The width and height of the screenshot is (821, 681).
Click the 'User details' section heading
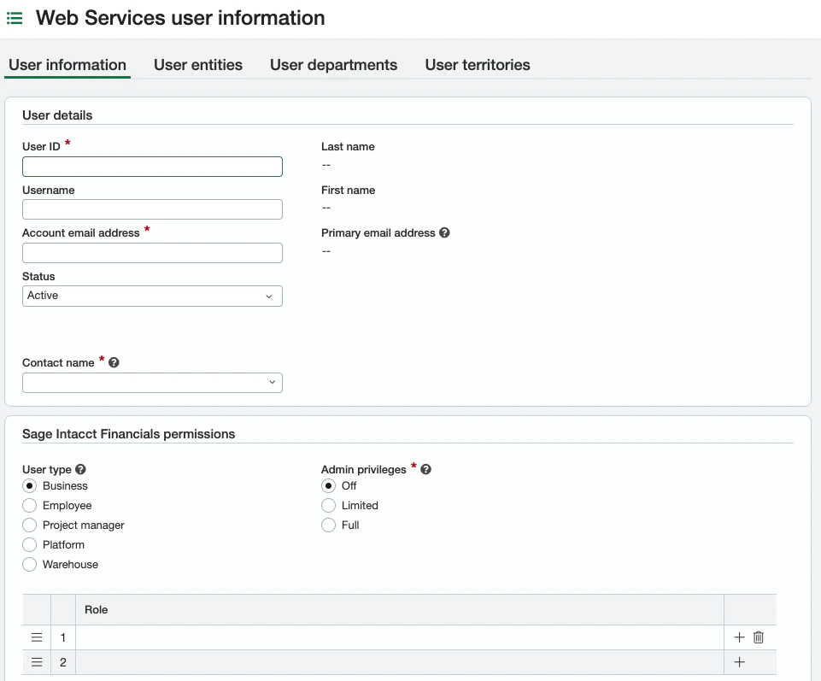click(57, 115)
